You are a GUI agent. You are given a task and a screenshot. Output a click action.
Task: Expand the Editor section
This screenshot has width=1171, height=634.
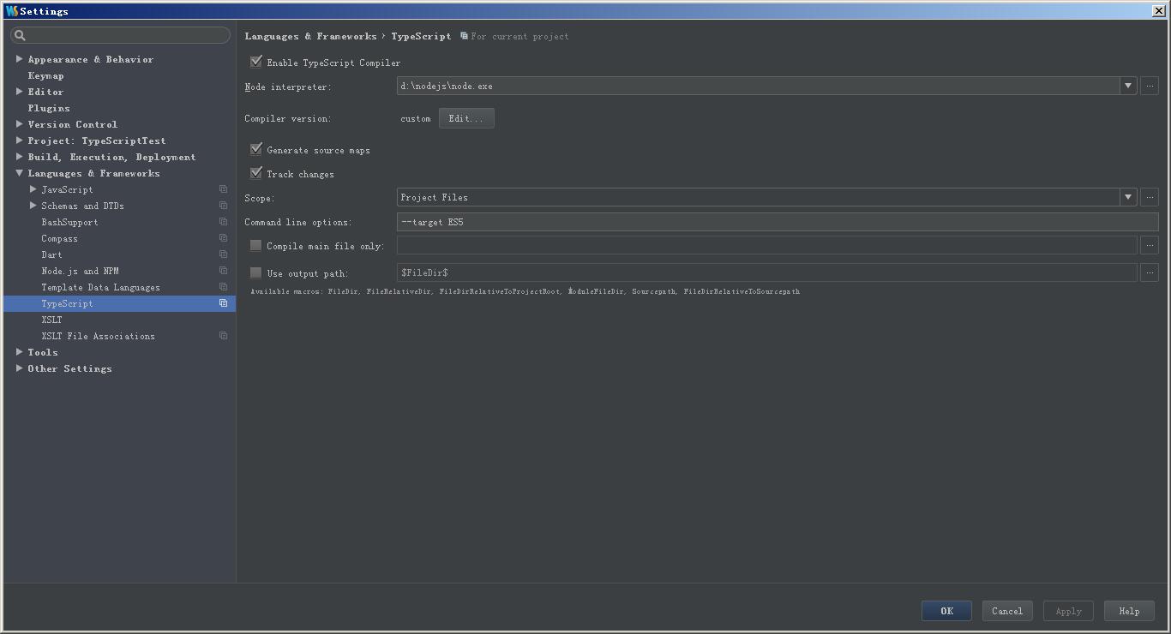click(x=19, y=92)
